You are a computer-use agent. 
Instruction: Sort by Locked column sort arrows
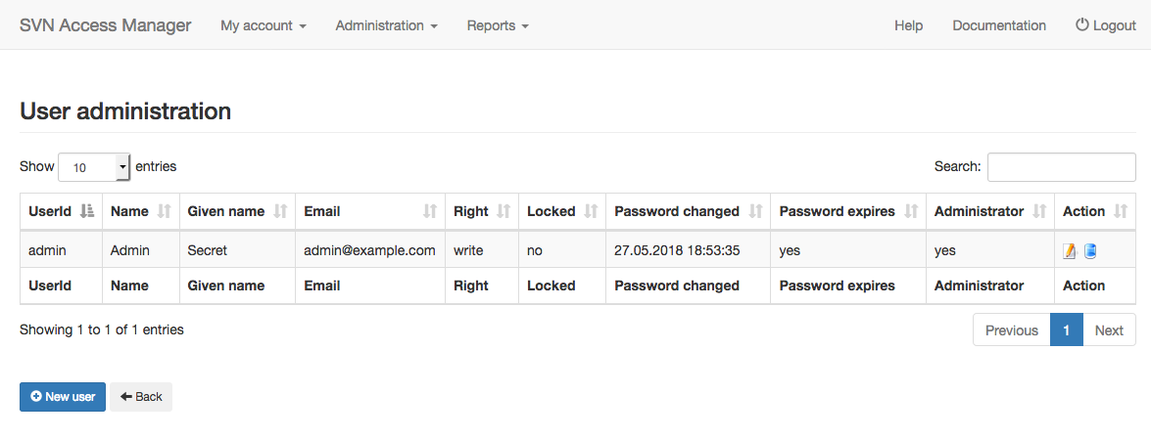pyautogui.click(x=591, y=211)
